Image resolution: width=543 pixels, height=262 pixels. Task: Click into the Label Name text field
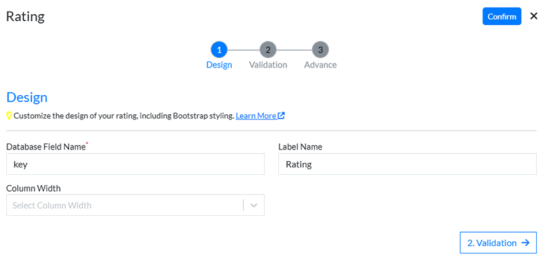(407, 164)
